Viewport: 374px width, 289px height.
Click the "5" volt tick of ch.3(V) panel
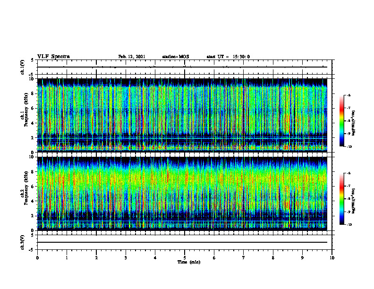33,235
